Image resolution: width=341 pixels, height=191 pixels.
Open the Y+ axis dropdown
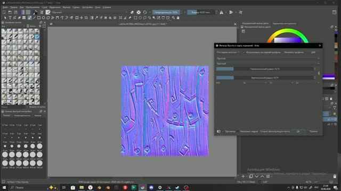click(x=281, y=83)
